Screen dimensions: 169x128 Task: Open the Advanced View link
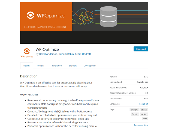point(141,125)
